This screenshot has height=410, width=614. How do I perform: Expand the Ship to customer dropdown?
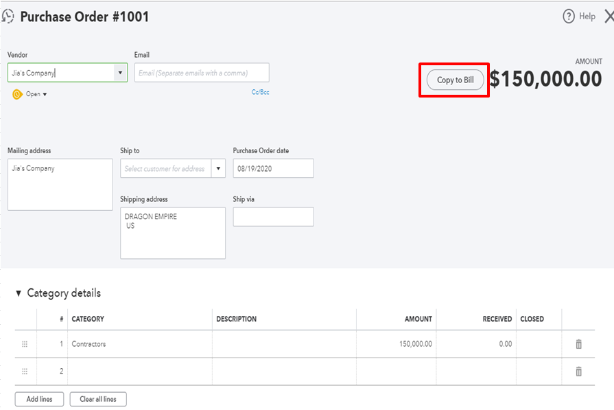pyautogui.click(x=218, y=168)
